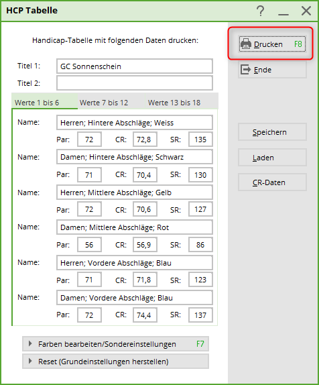319x385 pixels.
Task: Click the SR field showing 130
Action: pyautogui.click(x=200, y=175)
